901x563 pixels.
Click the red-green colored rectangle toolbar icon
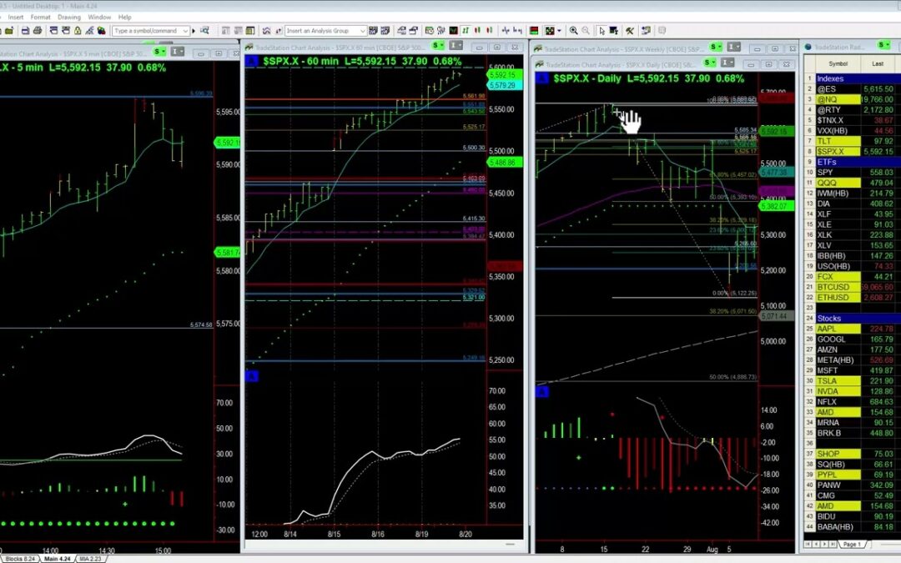[534, 31]
